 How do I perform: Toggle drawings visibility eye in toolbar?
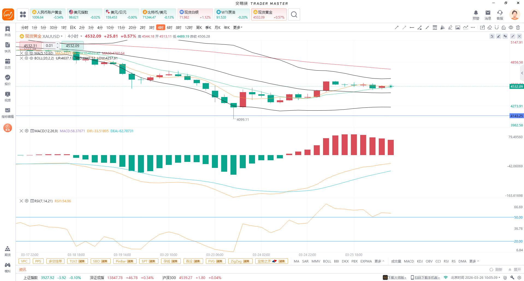point(511,28)
